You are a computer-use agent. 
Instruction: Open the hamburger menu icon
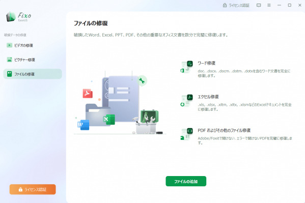tap(269, 5)
